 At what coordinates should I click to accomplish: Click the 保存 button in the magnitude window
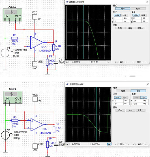130,28
